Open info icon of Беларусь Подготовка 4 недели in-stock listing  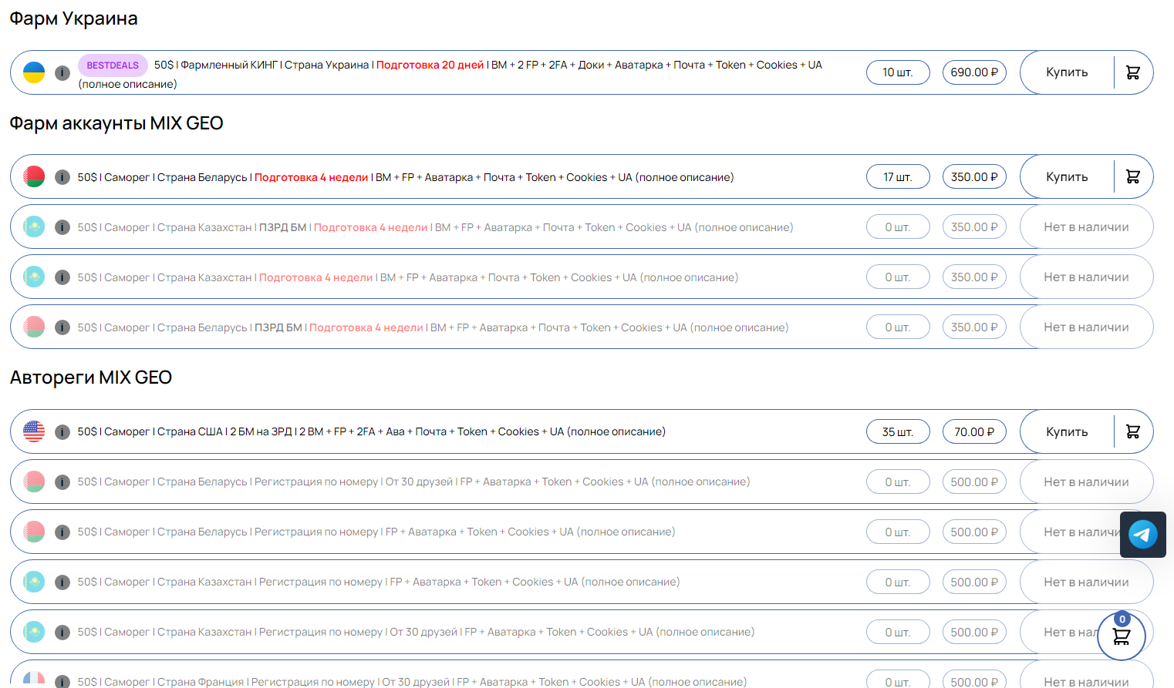coord(62,177)
